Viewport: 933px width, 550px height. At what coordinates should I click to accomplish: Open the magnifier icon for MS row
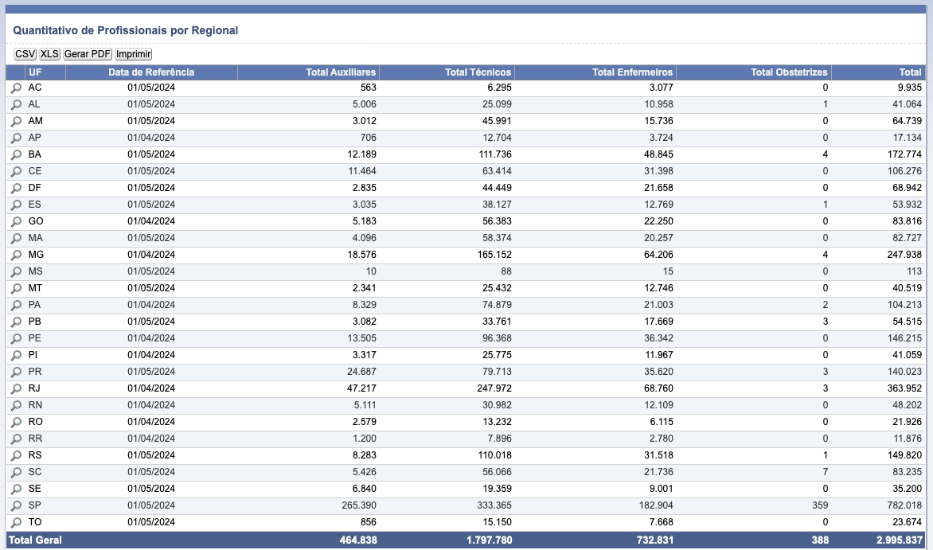click(16, 272)
